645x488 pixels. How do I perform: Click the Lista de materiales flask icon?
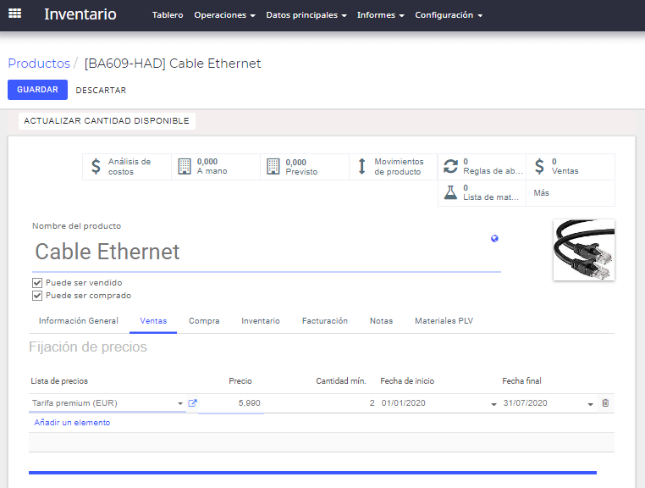coord(451,192)
